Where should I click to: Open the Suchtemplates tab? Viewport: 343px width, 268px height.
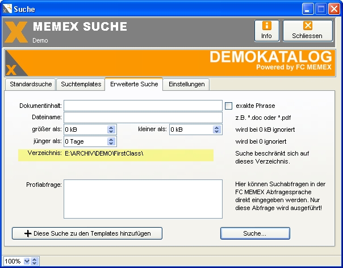[81, 84]
